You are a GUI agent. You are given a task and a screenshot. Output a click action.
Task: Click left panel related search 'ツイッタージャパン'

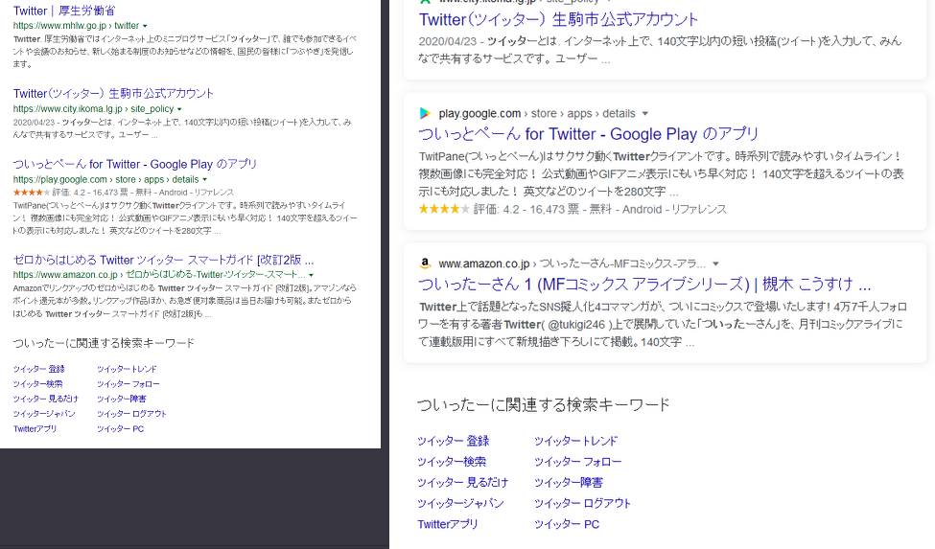(44, 414)
